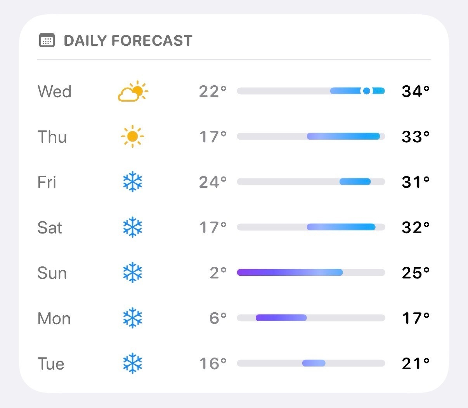Click Saturday's high temperature 32°
Screen dimensions: 468x408
coord(416,227)
